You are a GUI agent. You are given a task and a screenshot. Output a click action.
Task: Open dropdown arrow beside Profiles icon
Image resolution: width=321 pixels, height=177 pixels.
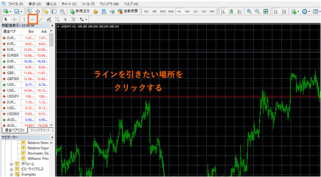click(x=21, y=11)
